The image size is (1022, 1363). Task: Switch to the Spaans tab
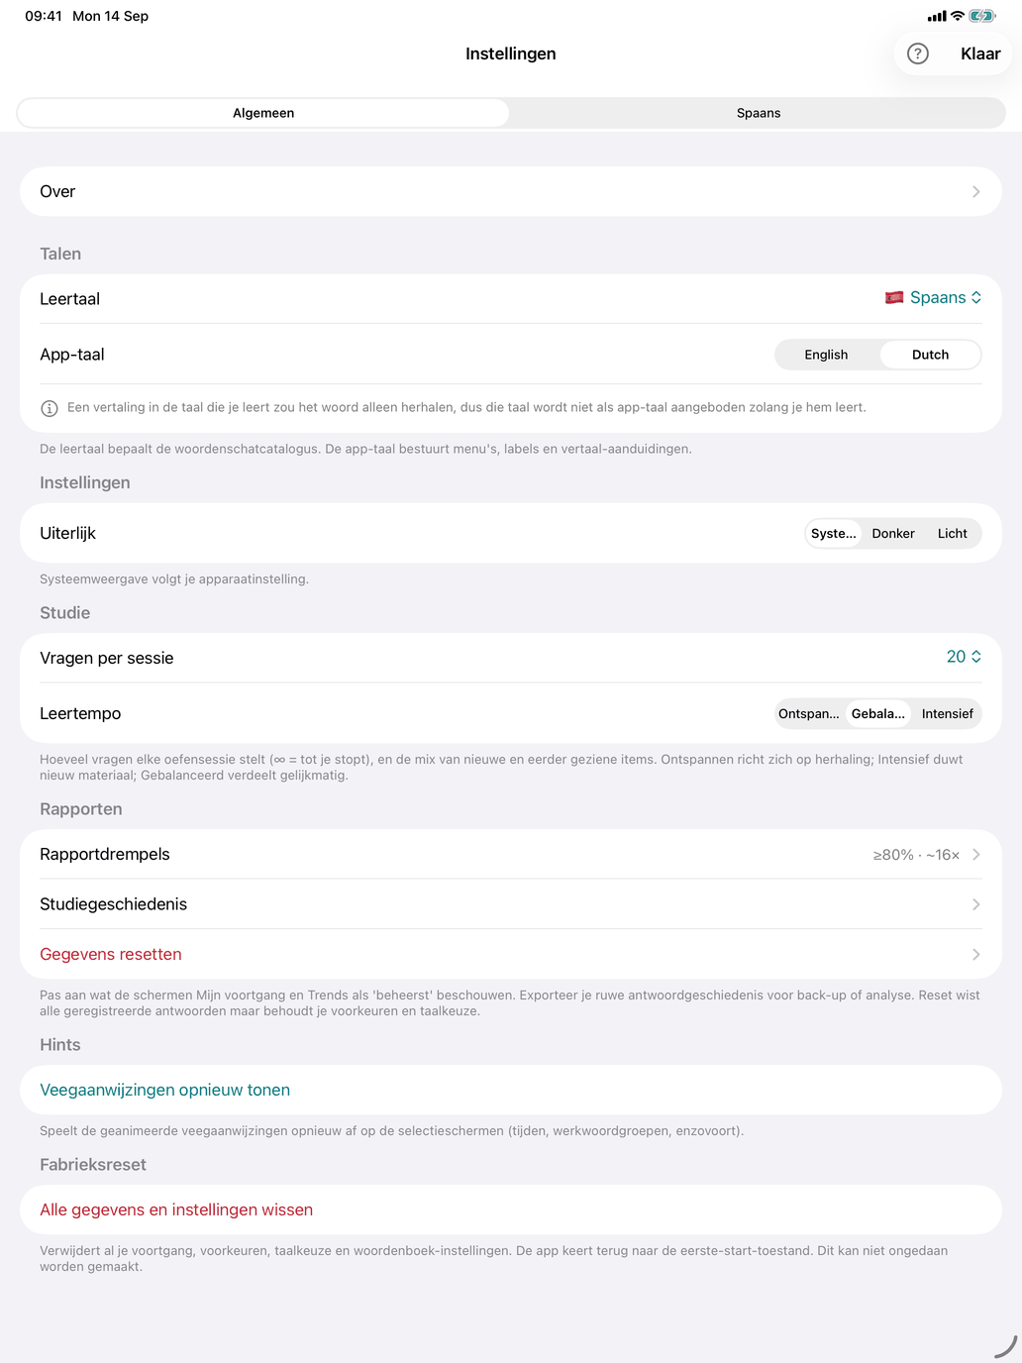pyautogui.click(x=759, y=113)
